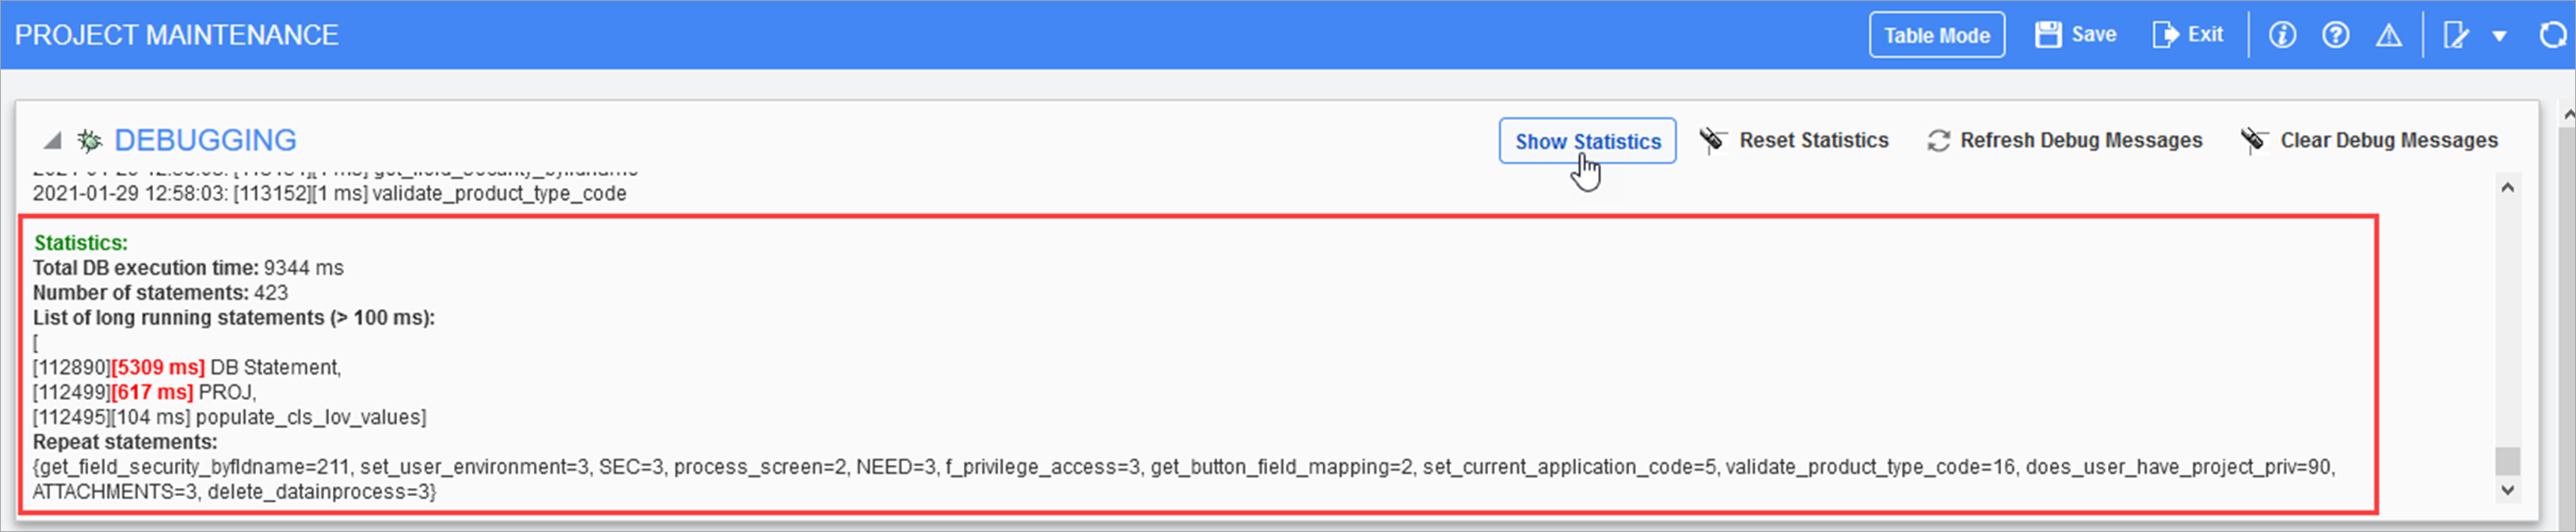Screen dimensions: 2576x532
Task: Click the debug log scrollbar thumb
Action: point(2507,461)
